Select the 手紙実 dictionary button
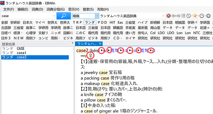 point(130,28)
